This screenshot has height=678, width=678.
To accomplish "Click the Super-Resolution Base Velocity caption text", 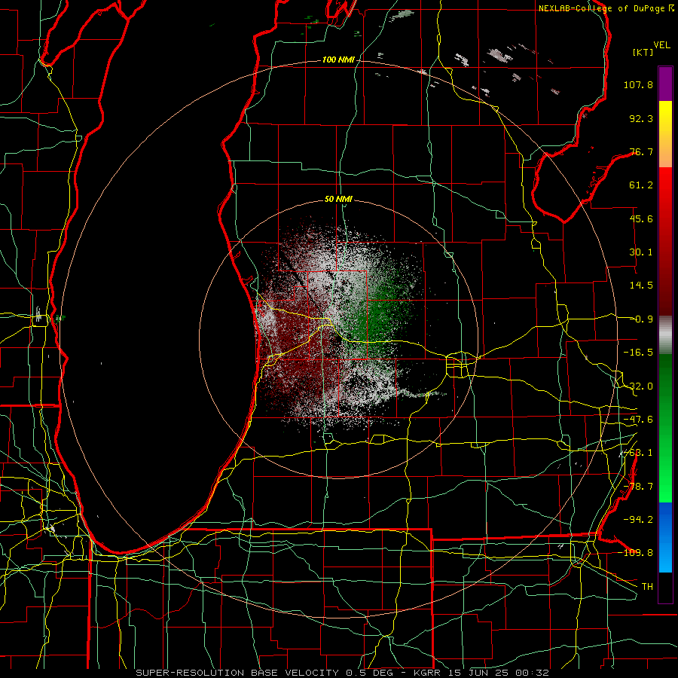I will (x=343, y=673).
